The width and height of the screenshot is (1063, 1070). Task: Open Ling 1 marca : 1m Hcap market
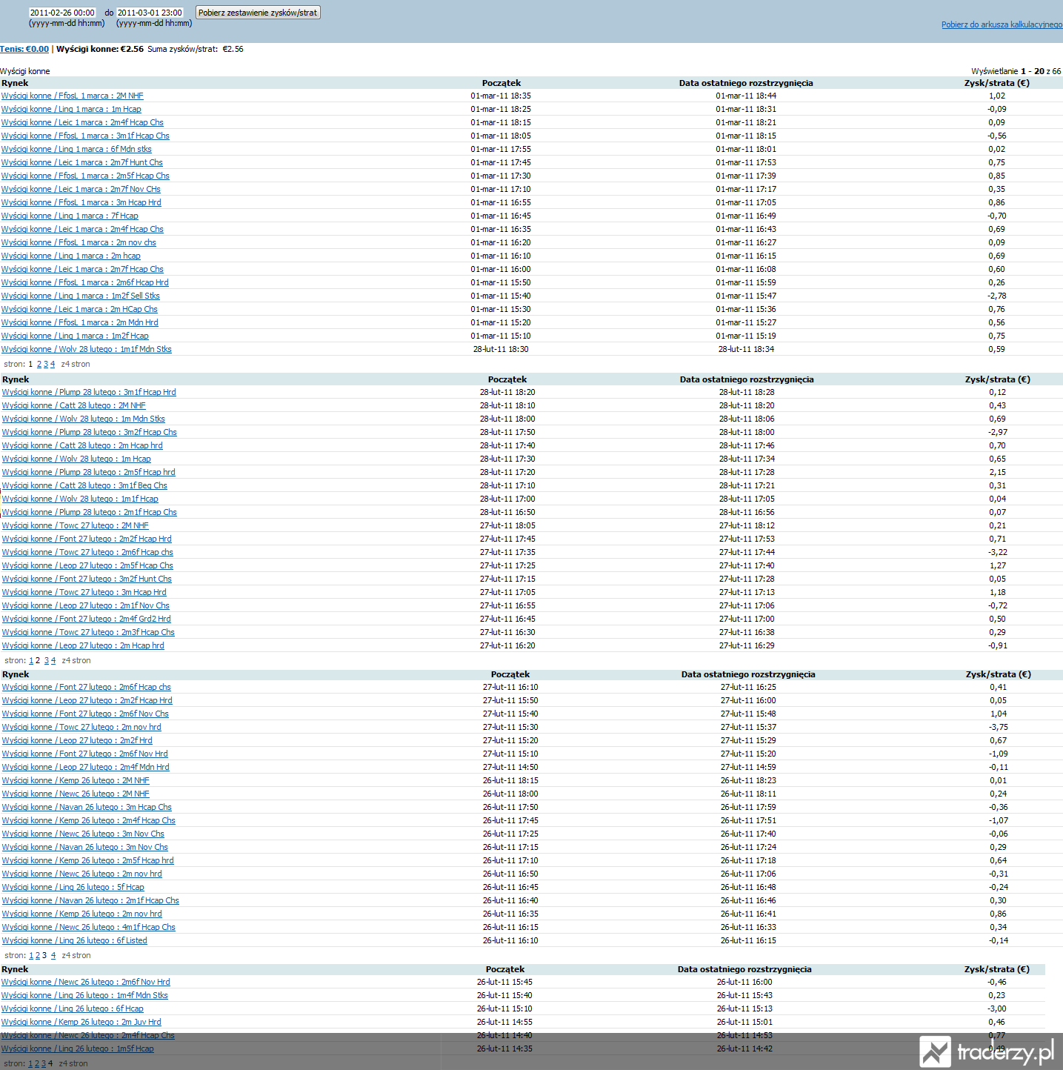click(x=71, y=109)
